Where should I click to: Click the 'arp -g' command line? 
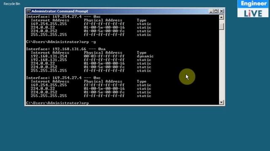[x=61, y=42]
